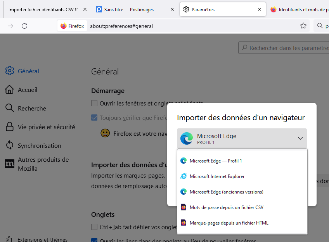Open Général link in sidebar
Screen dimensions: 329x242
[x=28, y=71]
